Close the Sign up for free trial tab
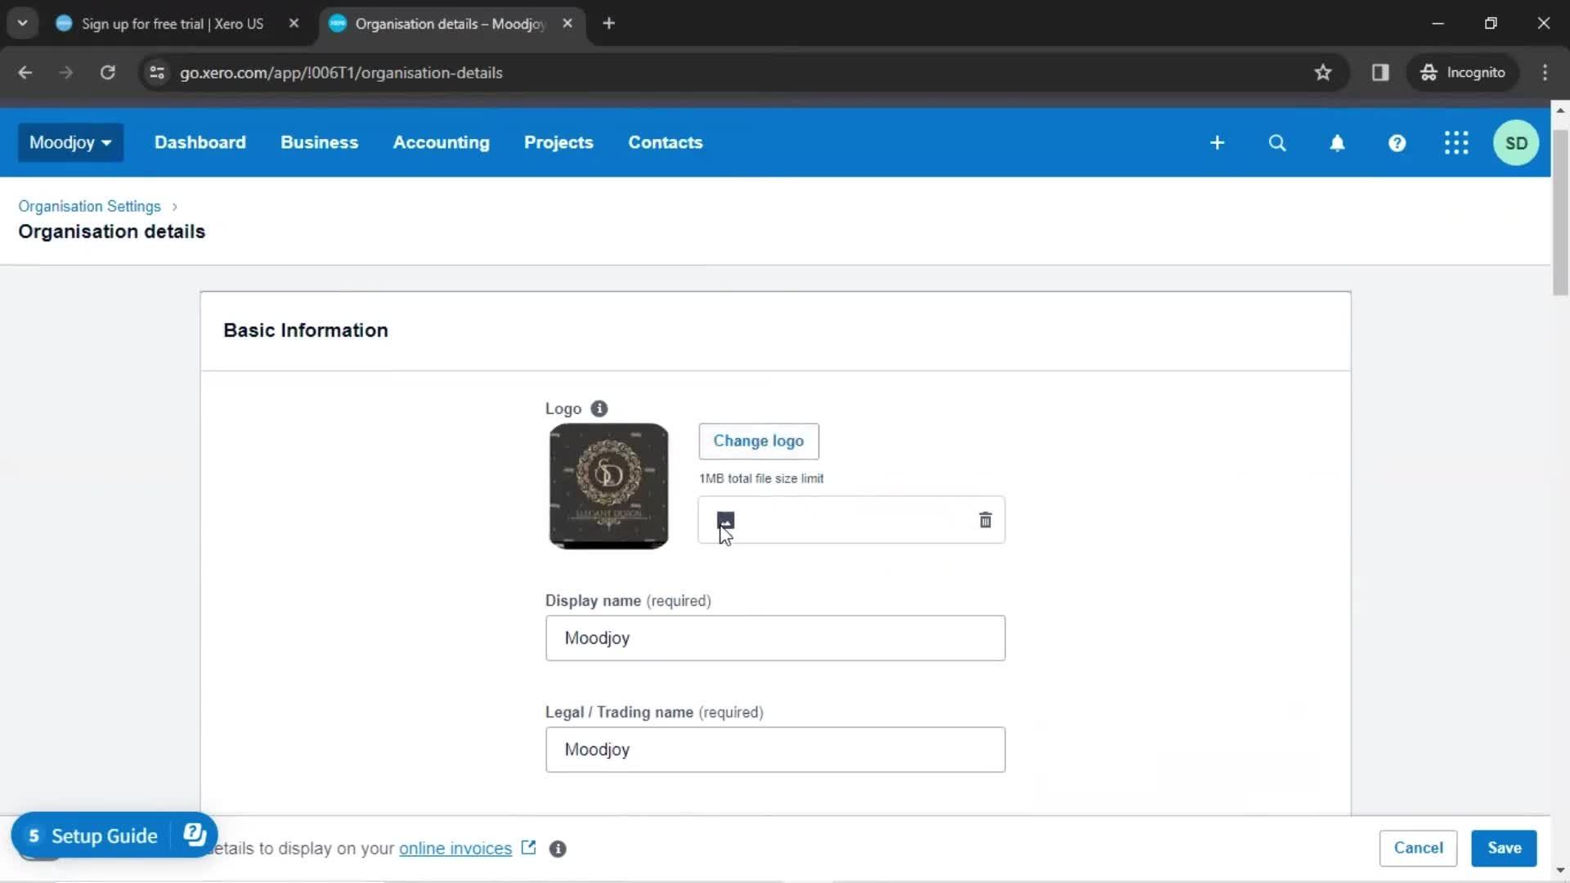Viewport: 1570px width, 883px height. point(294,24)
